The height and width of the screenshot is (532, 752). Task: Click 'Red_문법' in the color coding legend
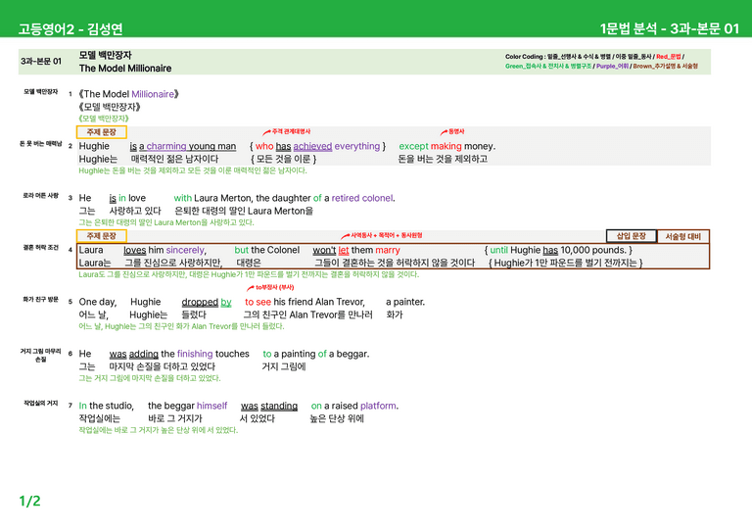click(x=668, y=57)
